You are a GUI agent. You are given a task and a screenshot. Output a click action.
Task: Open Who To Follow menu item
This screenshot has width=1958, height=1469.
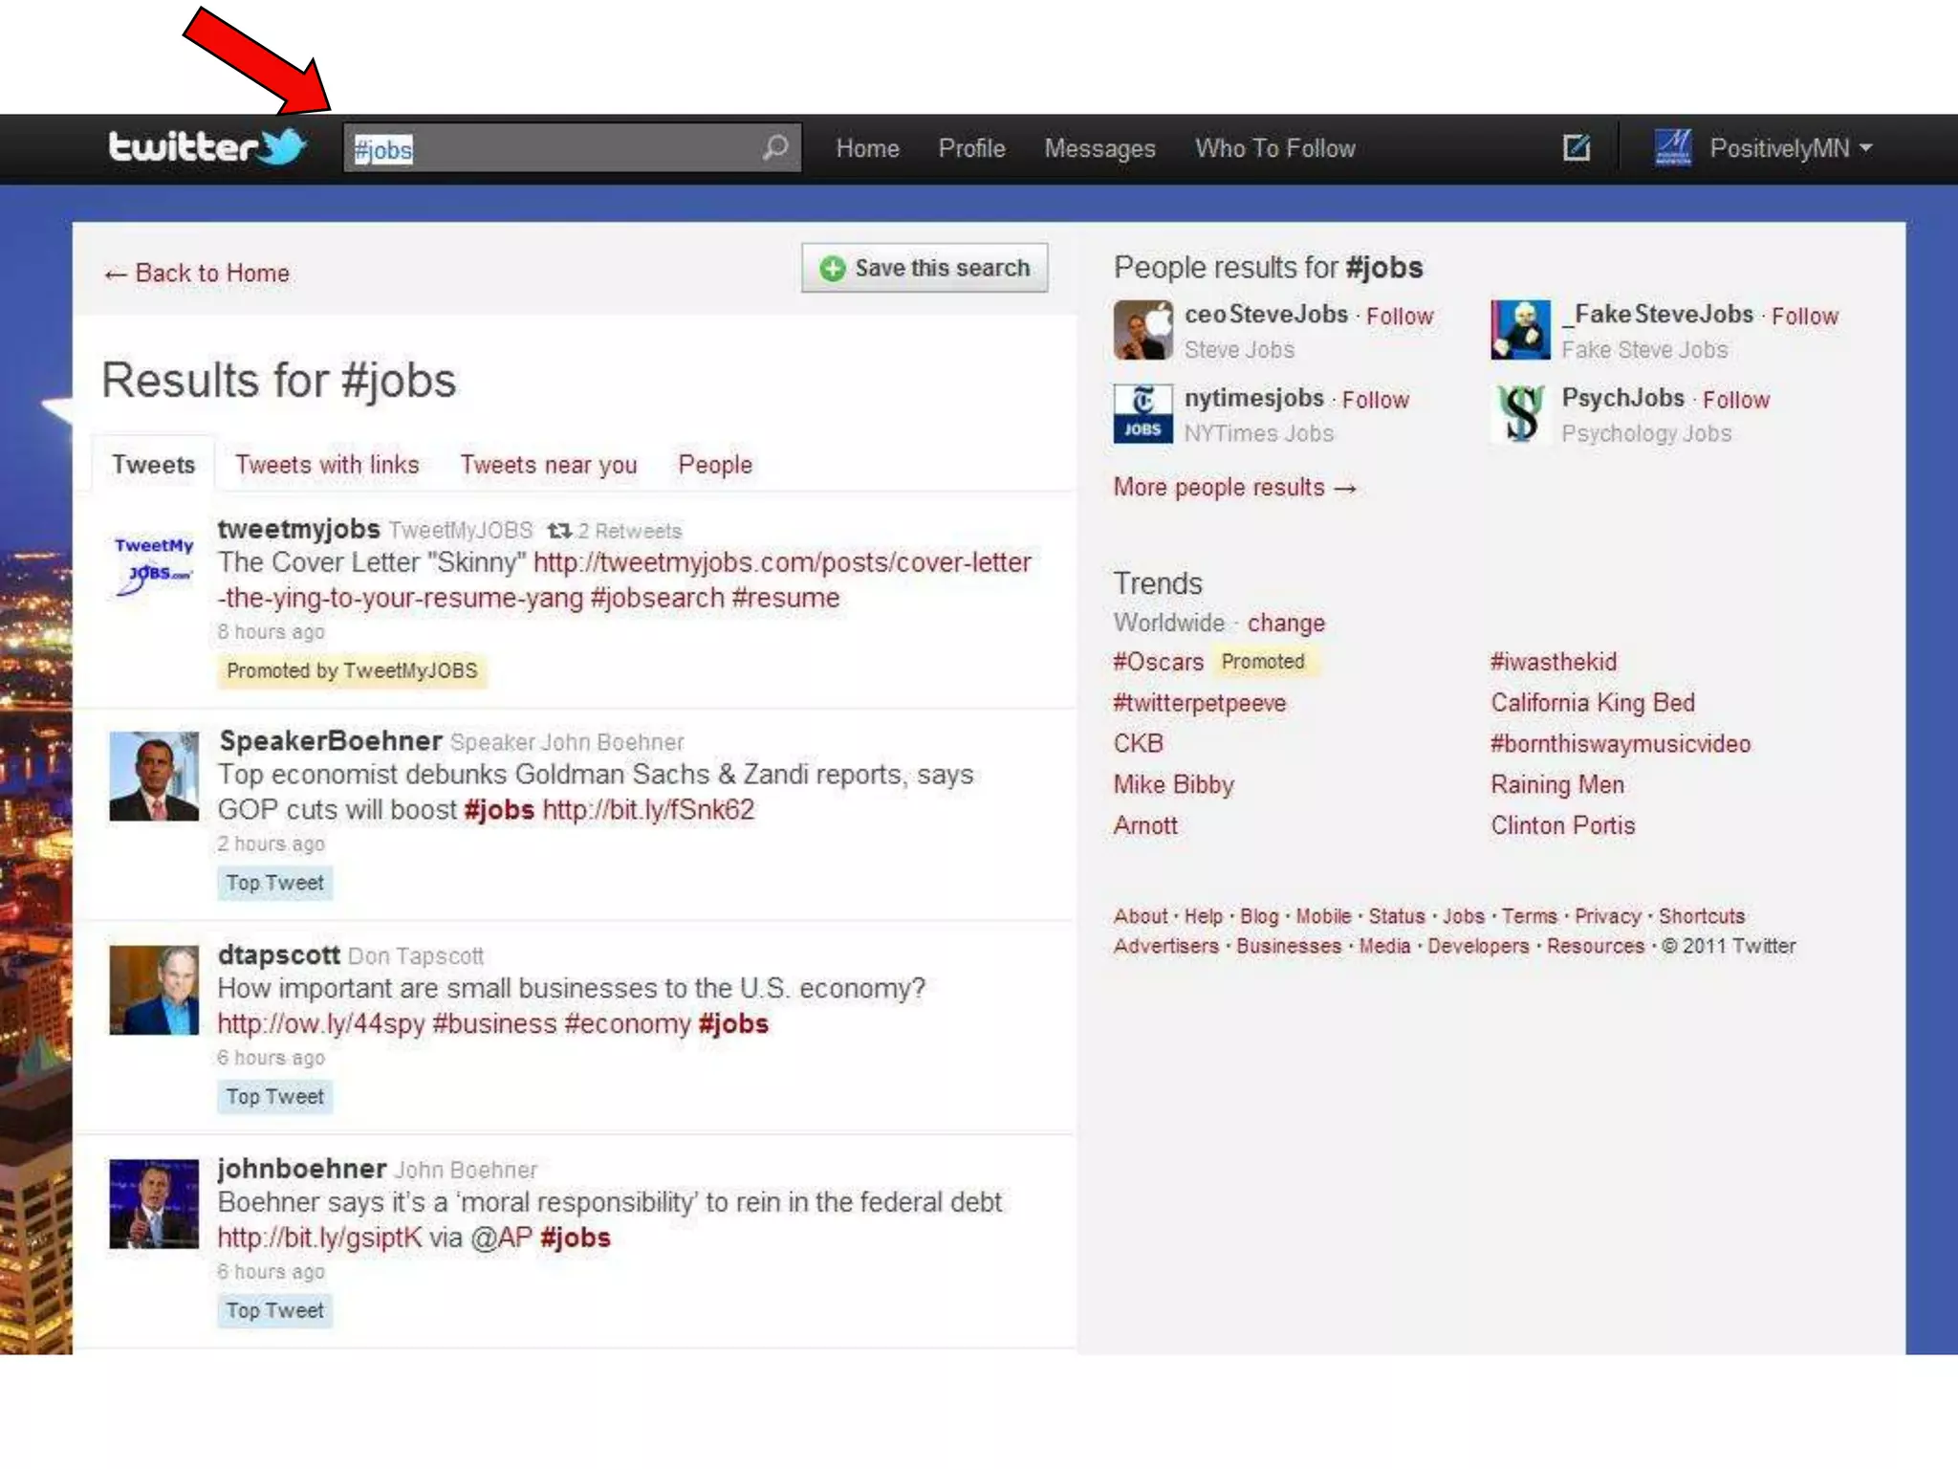pyautogui.click(x=1274, y=148)
